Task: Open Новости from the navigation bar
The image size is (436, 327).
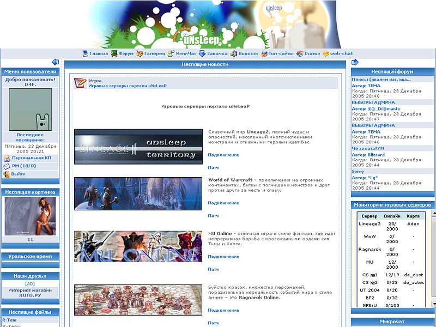Action: [233, 54]
